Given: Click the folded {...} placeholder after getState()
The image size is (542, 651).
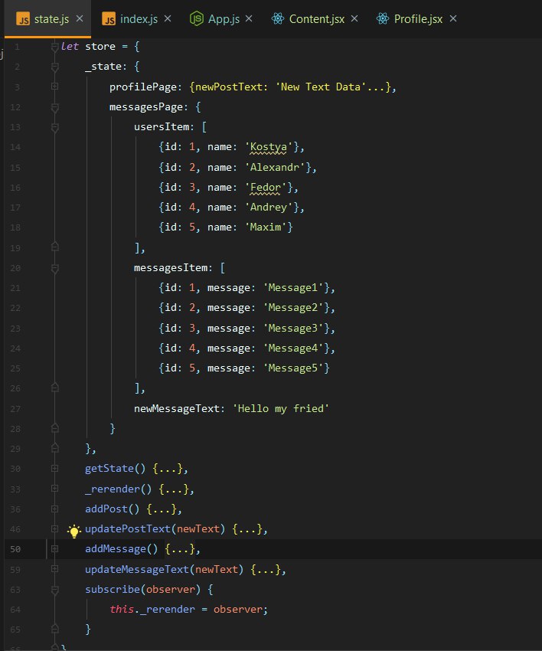Looking at the screenshot, I should [x=168, y=469].
